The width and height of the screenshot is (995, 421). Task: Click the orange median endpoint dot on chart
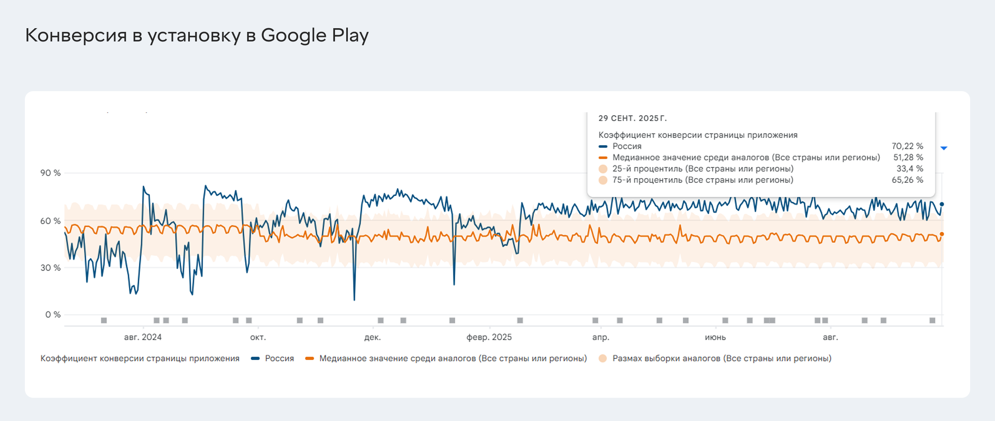pyautogui.click(x=942, y=234)
